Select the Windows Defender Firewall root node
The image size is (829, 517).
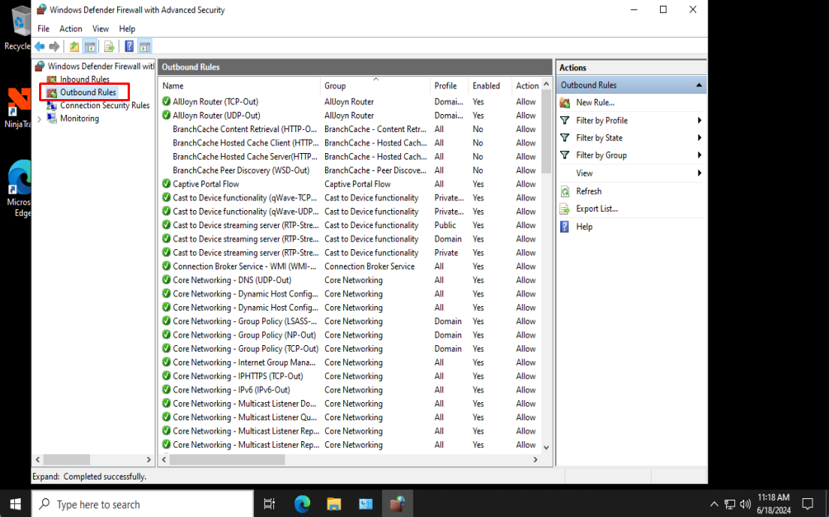click(101, 66)
